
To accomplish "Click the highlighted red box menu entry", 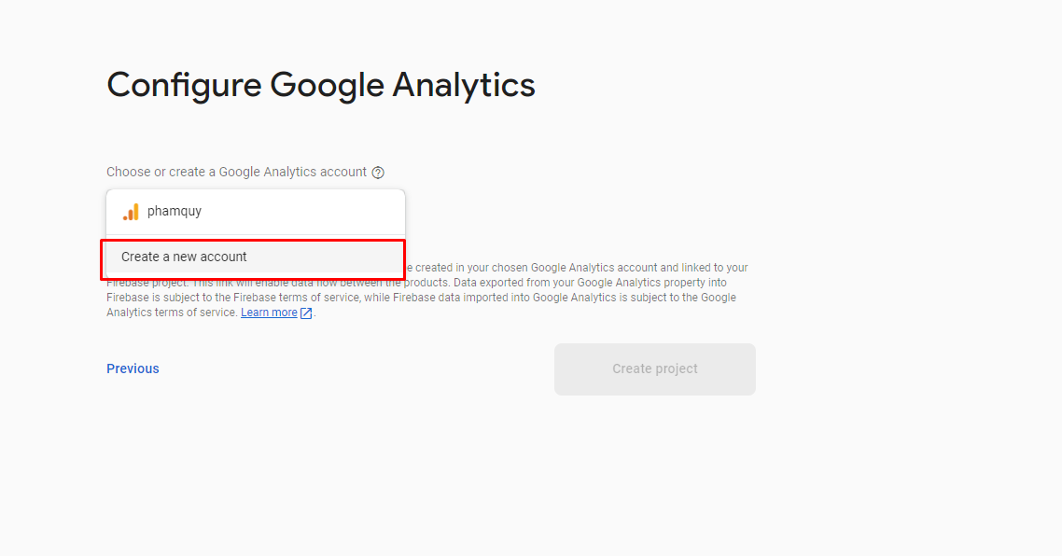I will tap(252, 257).
